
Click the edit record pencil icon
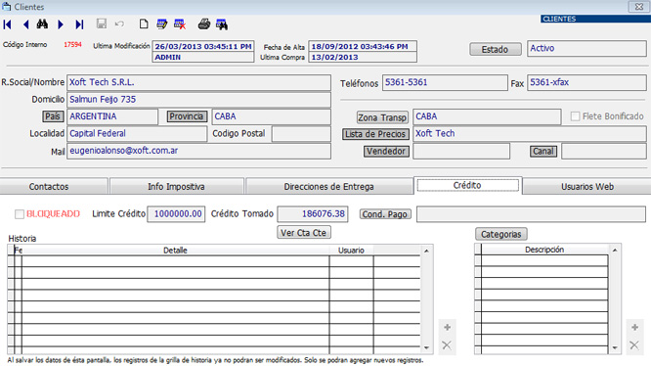[162, 24]
